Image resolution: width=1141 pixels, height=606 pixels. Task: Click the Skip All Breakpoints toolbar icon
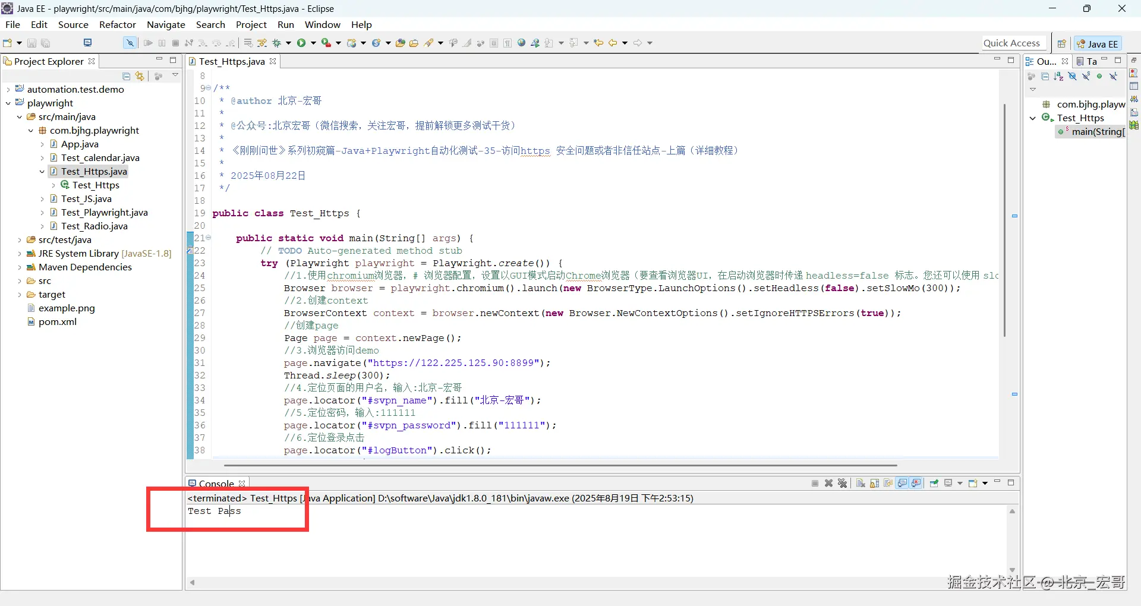tap(130, 43)
